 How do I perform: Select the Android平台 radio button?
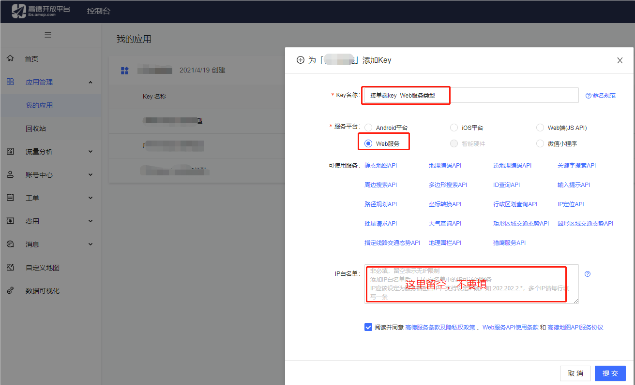tap(368, 128)
